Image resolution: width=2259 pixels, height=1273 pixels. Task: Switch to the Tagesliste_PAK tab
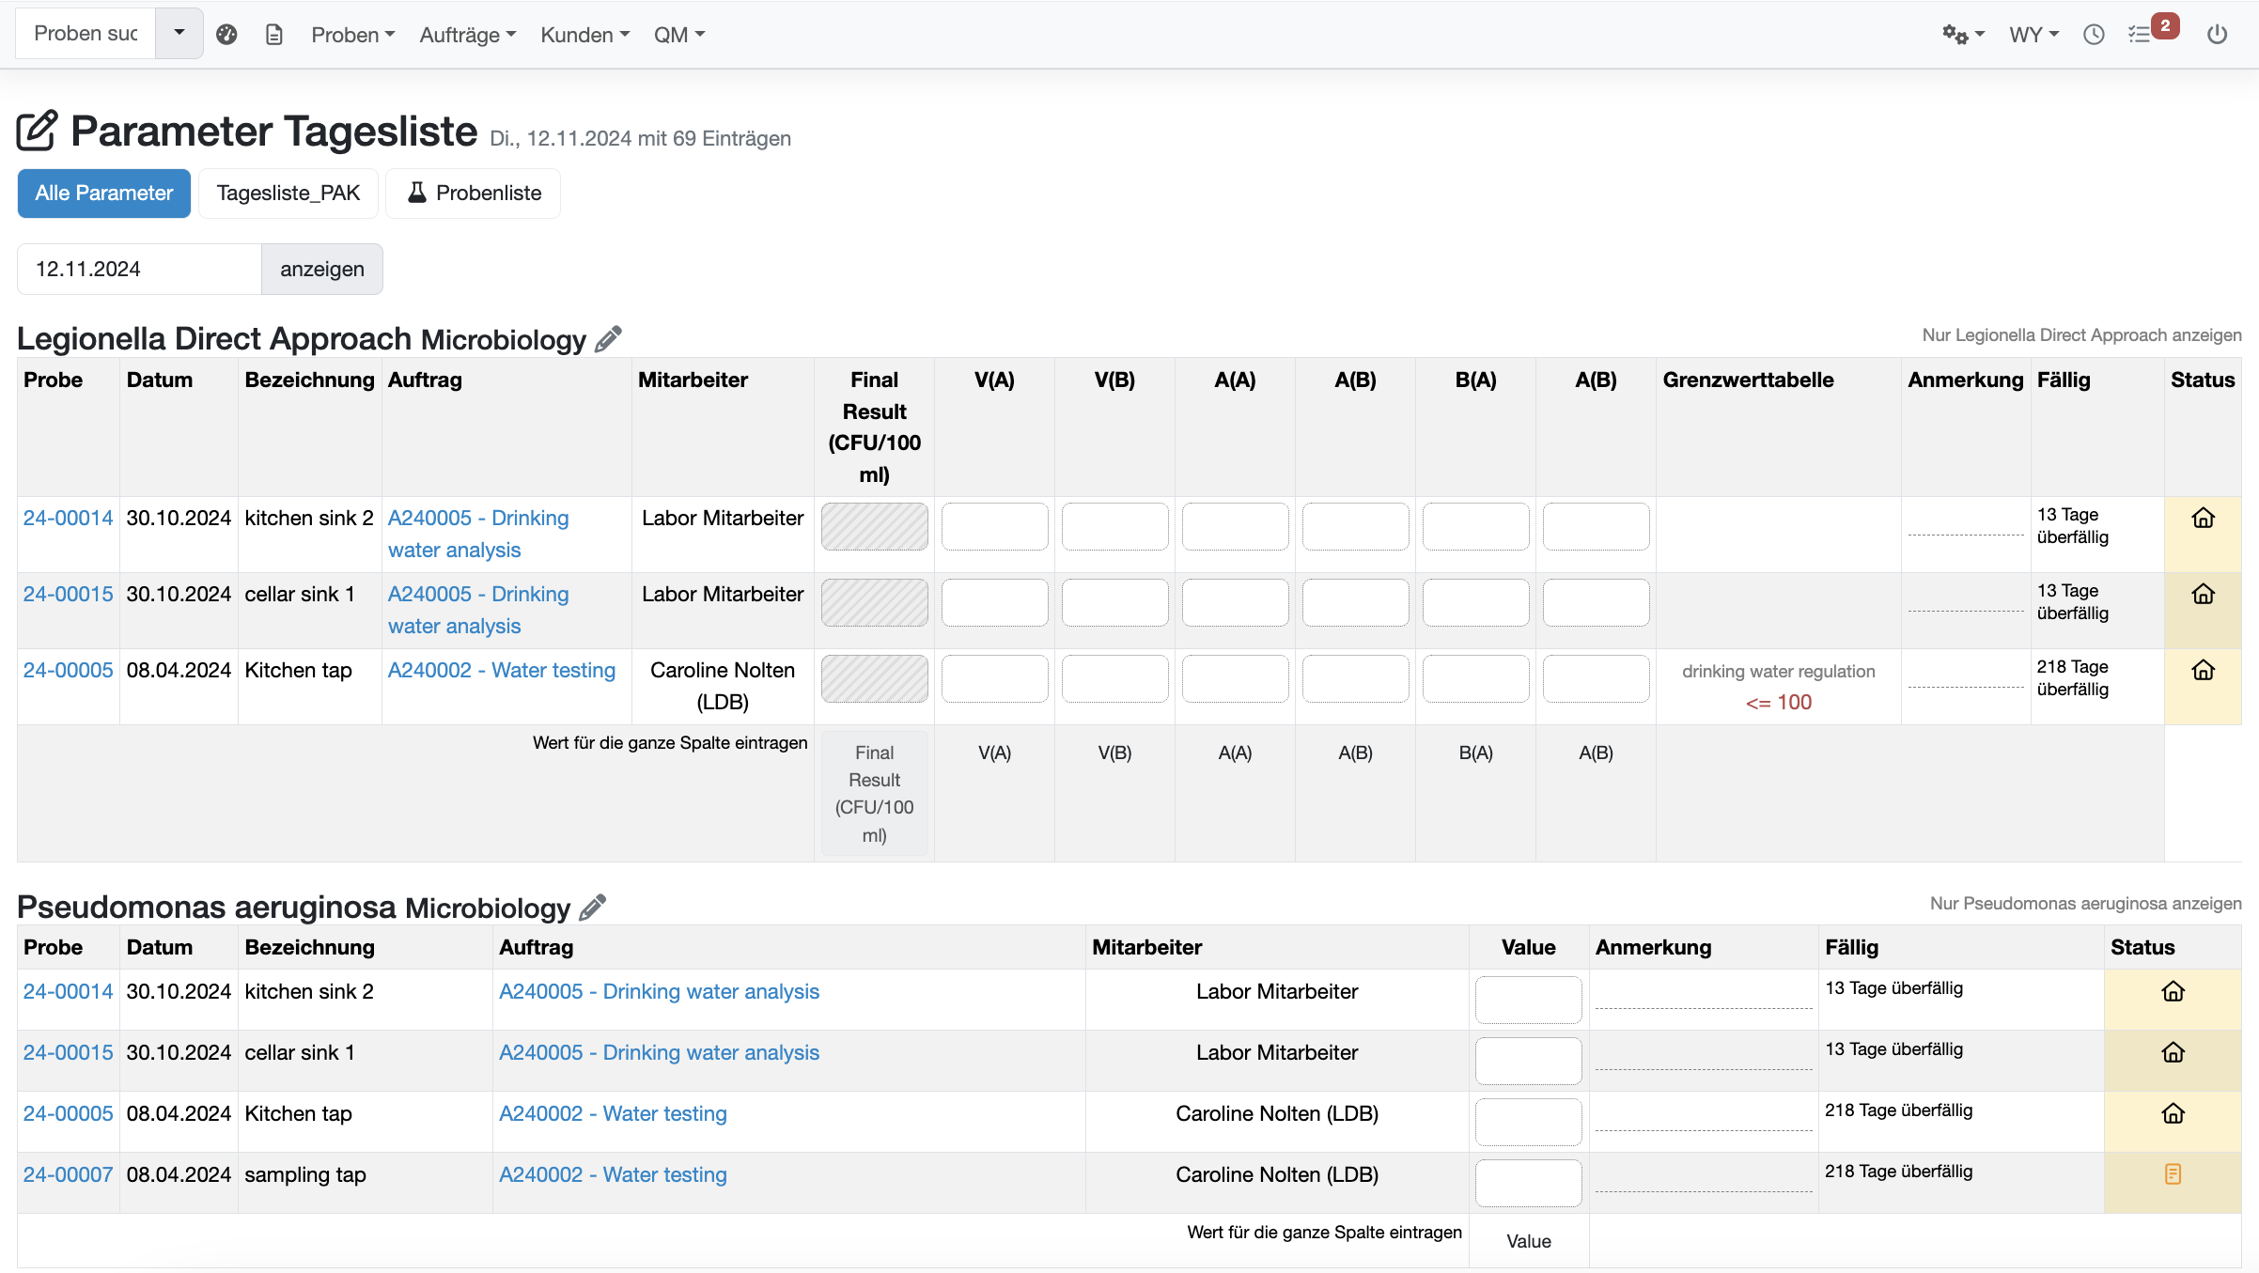click(288, 194)
